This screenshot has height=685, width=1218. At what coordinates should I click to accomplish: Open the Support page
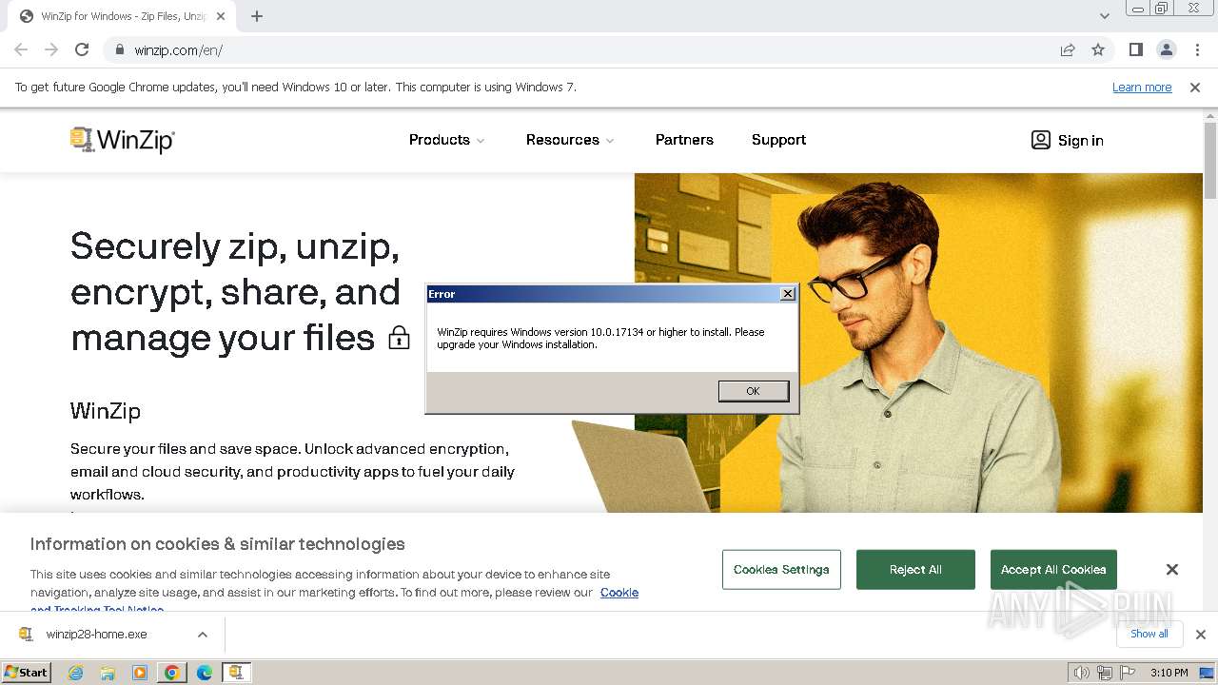pos(778,140)
